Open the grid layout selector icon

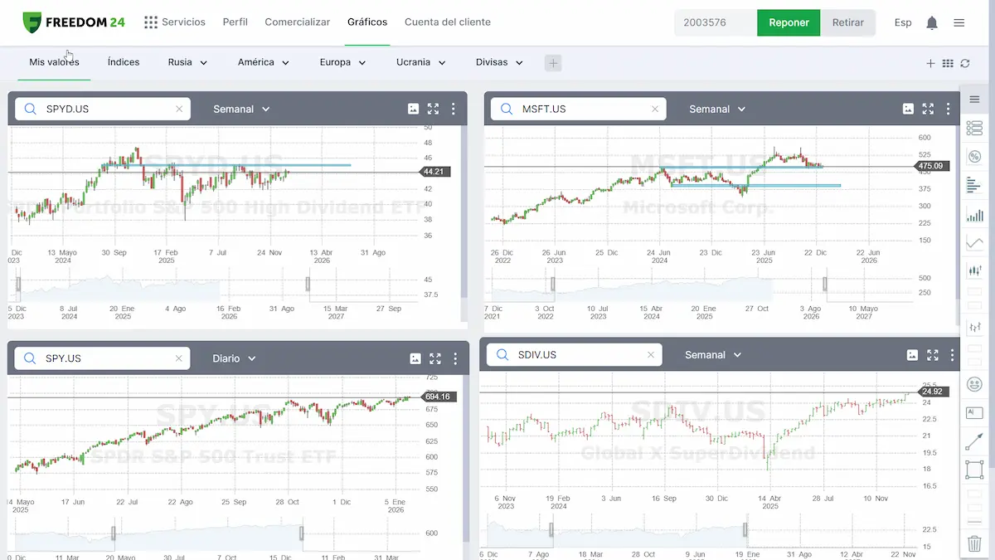948,63
